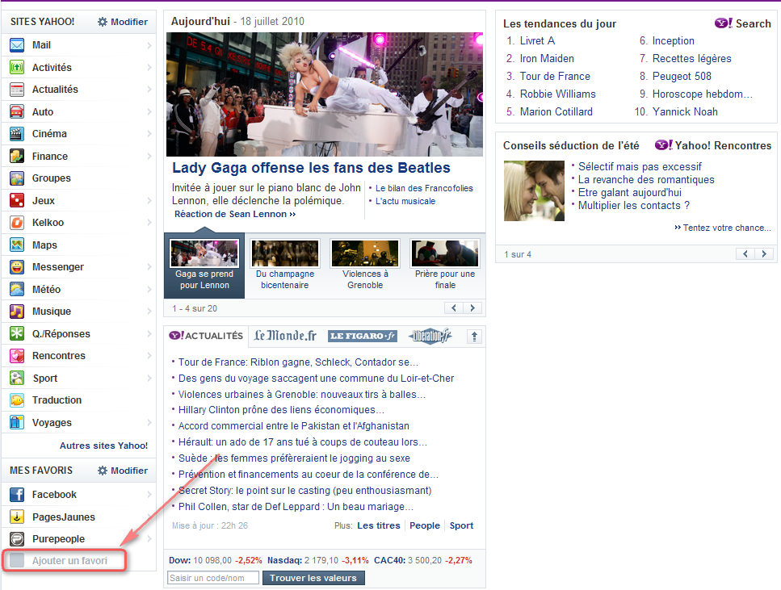Go to previous panel in 1 sur 4
781x590 pixels.
(x=745, y=254)
